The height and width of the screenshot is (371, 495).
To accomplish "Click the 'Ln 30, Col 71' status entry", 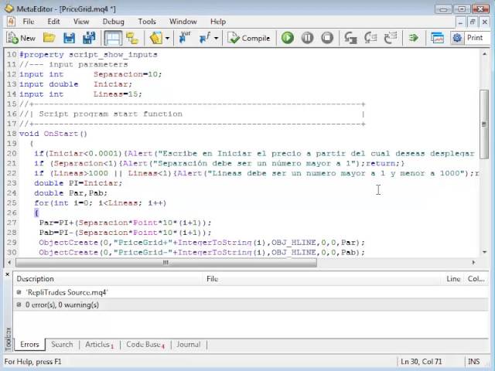I will pos(421,362).
